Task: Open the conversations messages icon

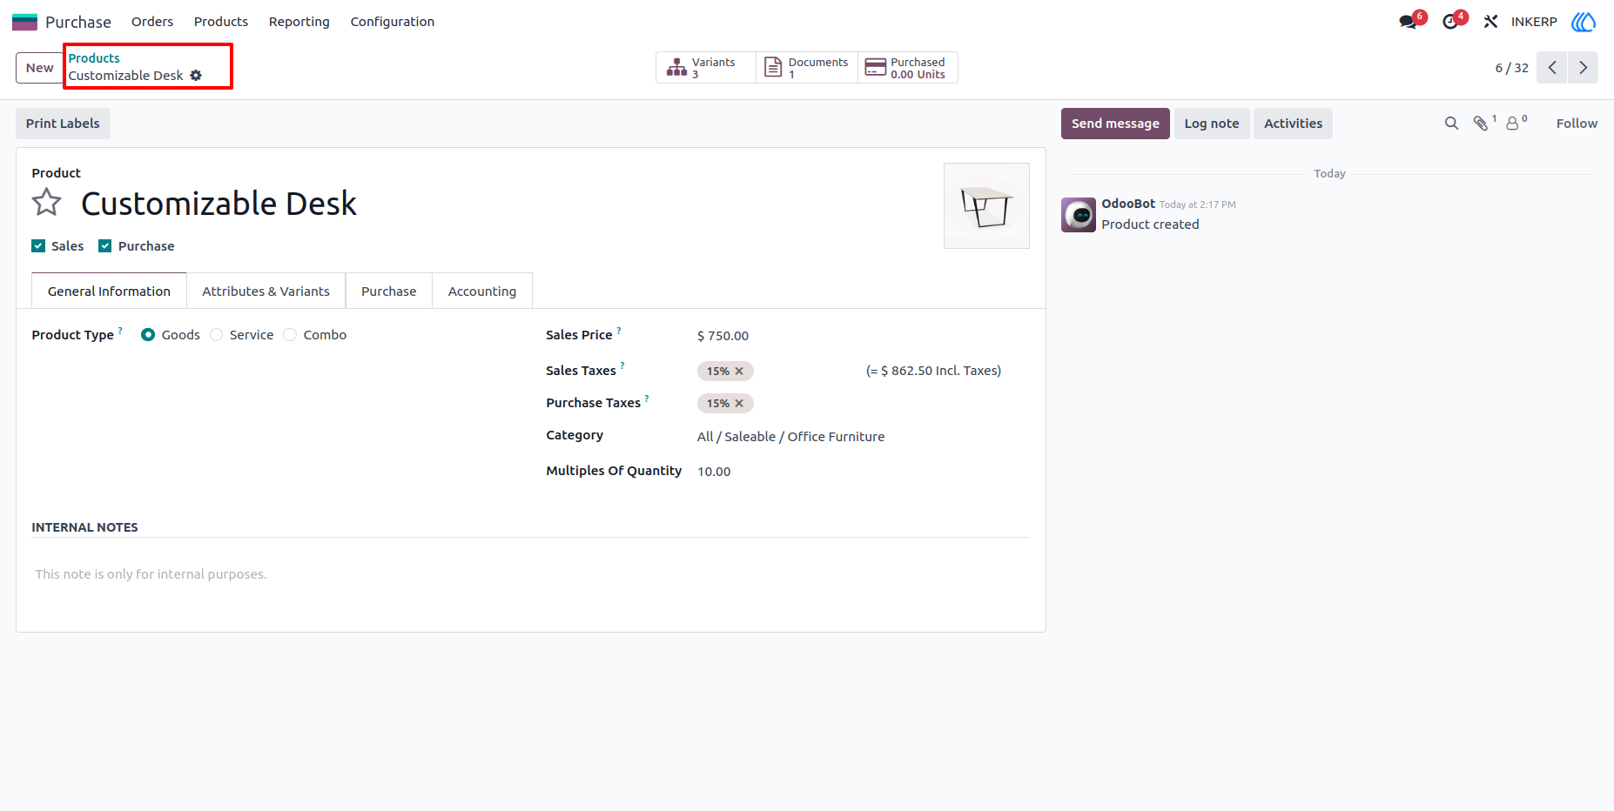Action: coord(1408,22)
